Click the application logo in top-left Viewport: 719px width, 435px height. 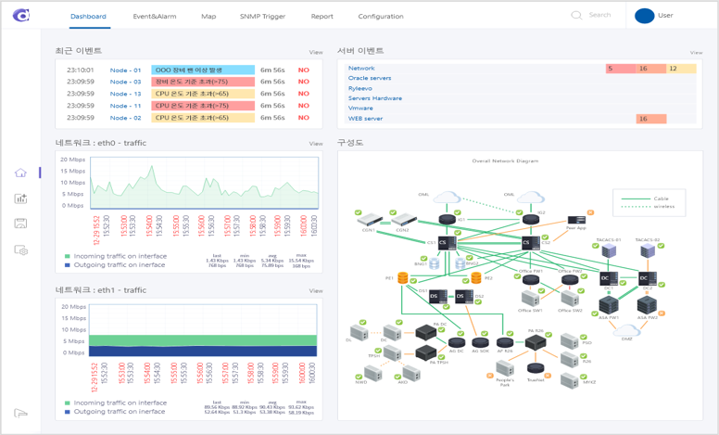coord(22,16)
